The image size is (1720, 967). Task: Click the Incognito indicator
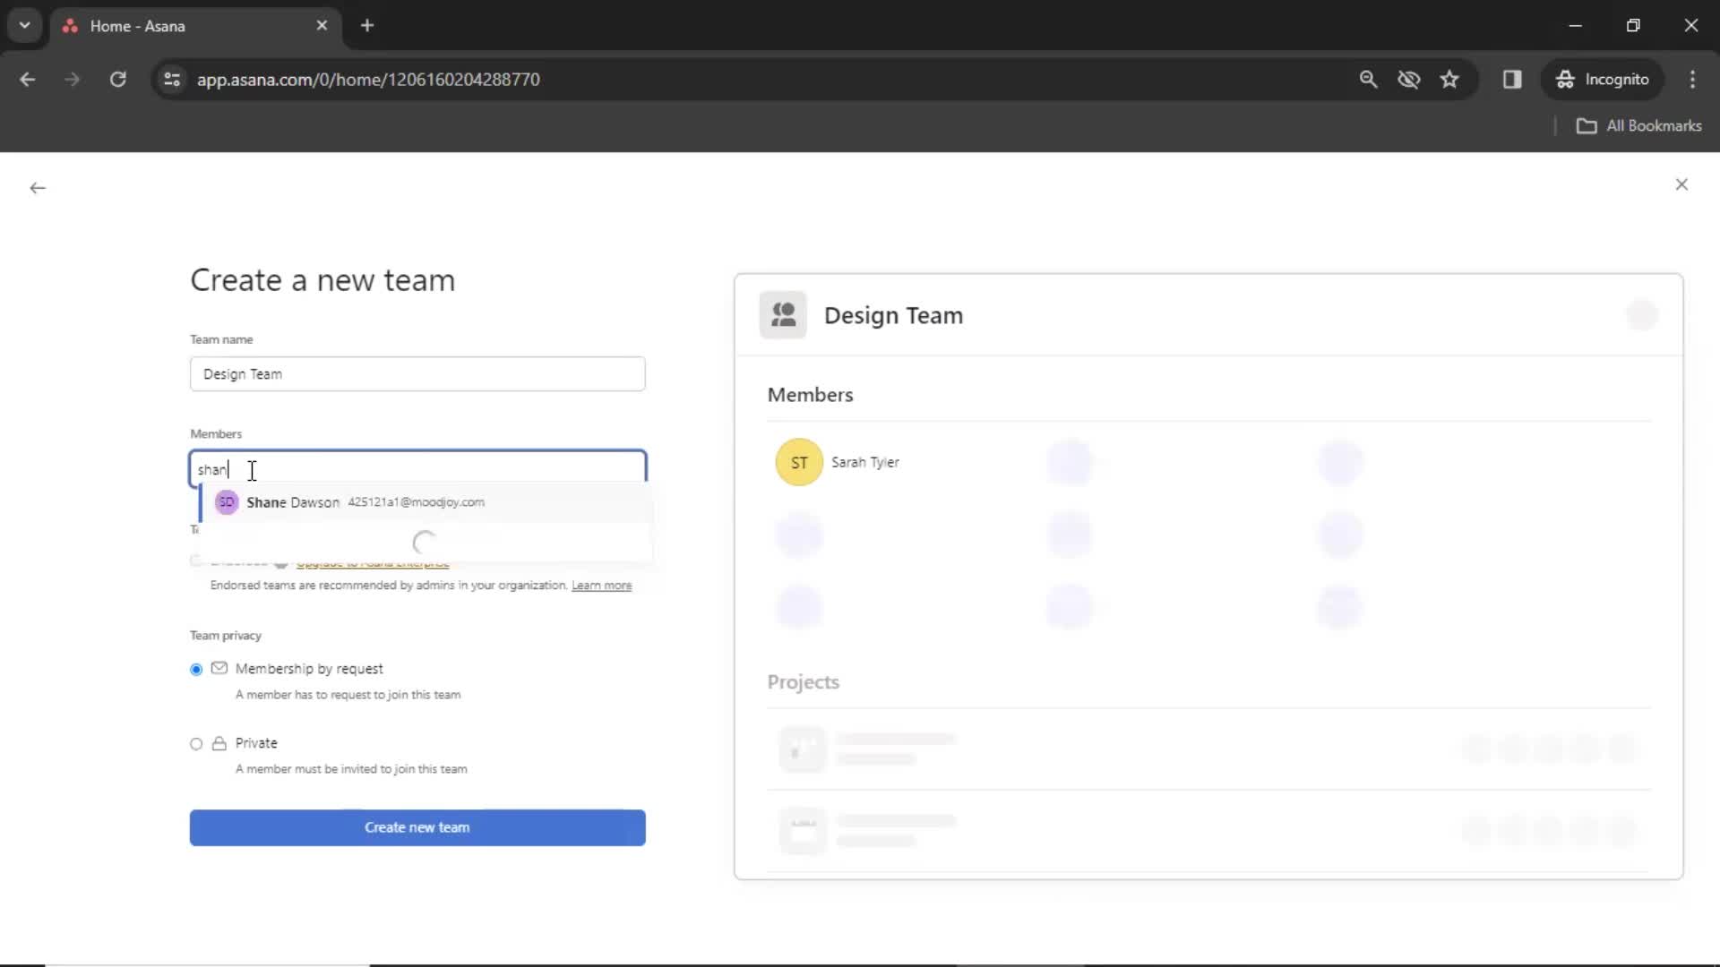[1603, 80]
